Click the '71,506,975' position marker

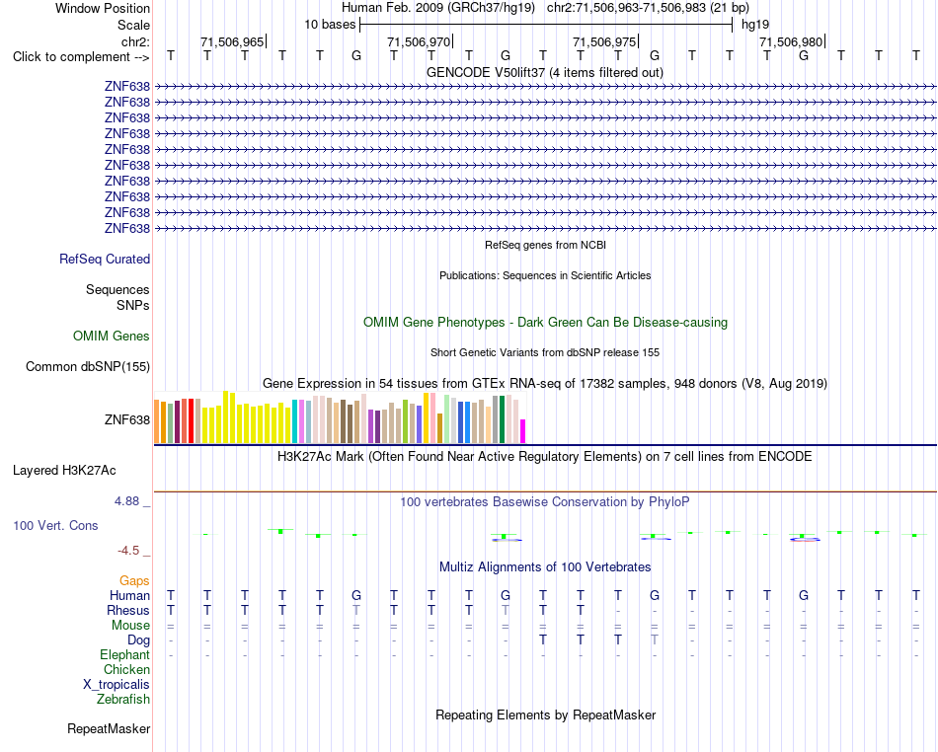pyautogui.click(x=604, y=41)
